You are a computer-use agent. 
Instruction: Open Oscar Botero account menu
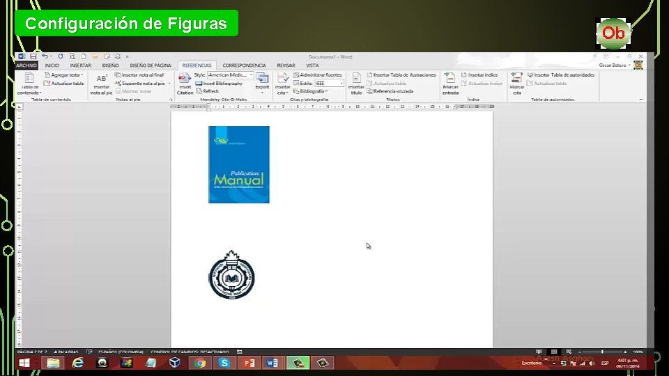pyautogui.click(x=615, y=65)
